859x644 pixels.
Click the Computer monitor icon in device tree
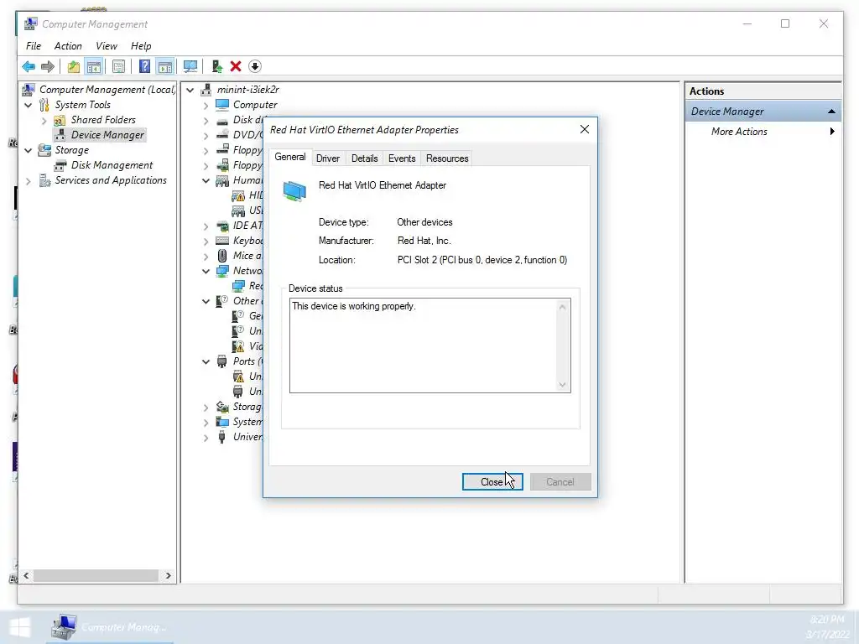[221, 105]
